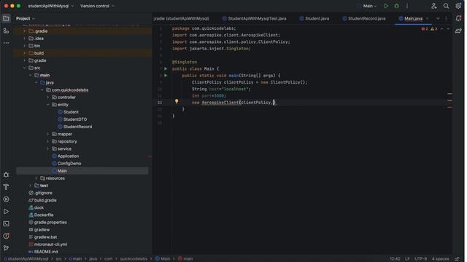Click the yellow intention lightbulb

pos(177,102)
